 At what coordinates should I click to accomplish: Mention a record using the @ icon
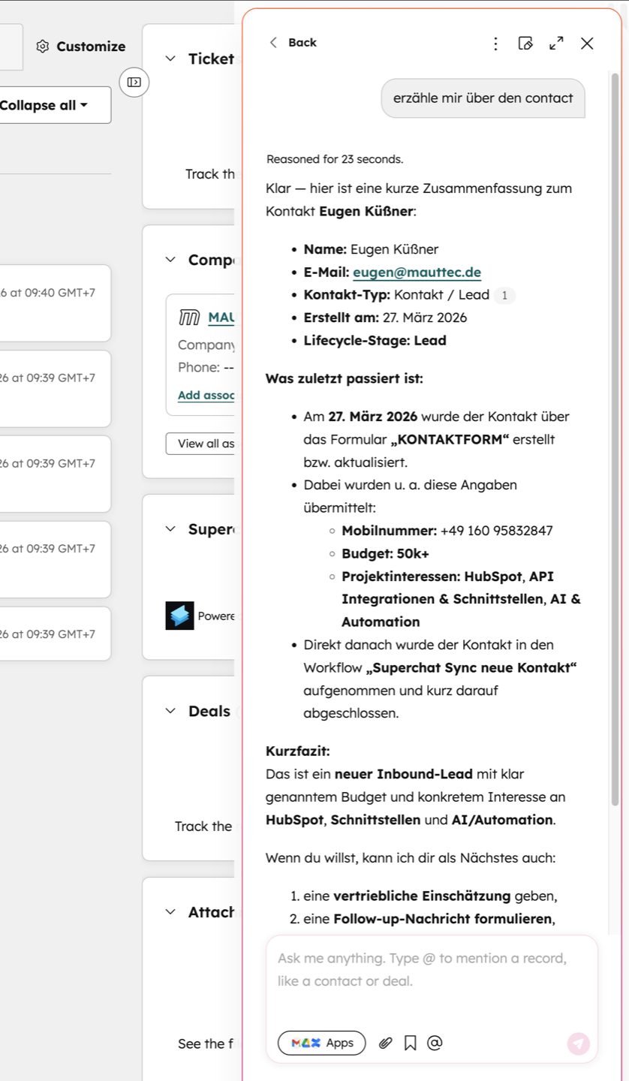(x=434, y=1043)
